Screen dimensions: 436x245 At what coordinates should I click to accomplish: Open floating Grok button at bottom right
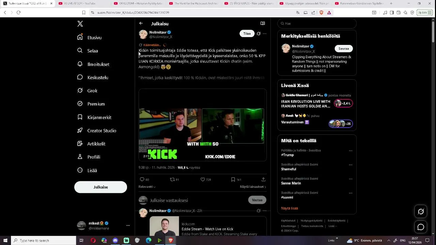421,212
